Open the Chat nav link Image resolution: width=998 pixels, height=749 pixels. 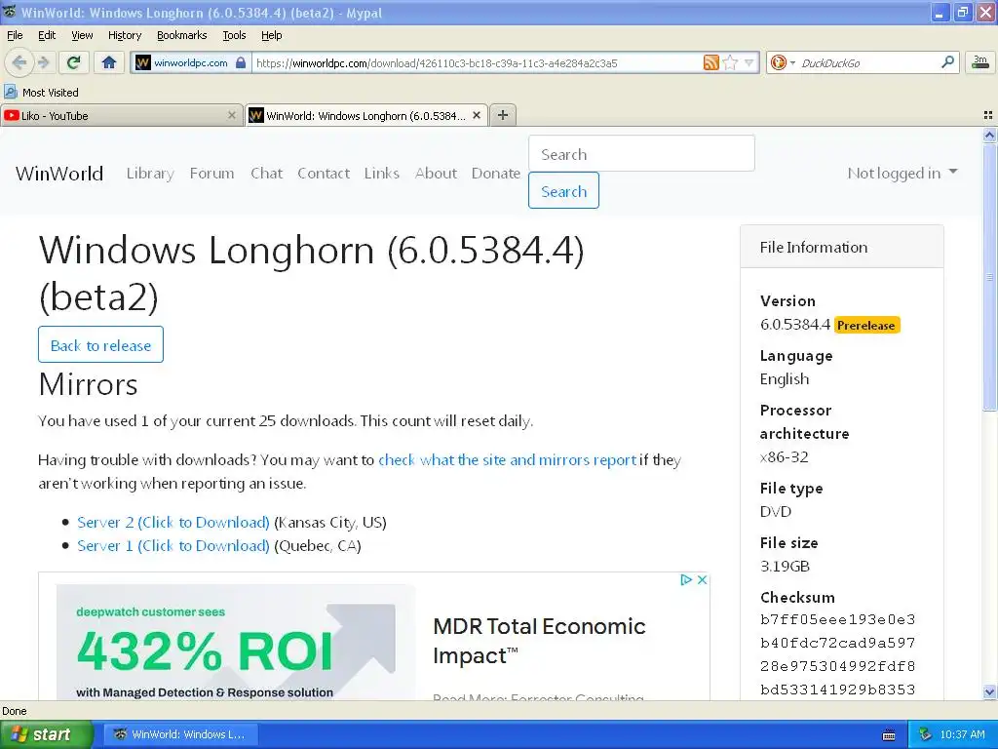point(266,174)
